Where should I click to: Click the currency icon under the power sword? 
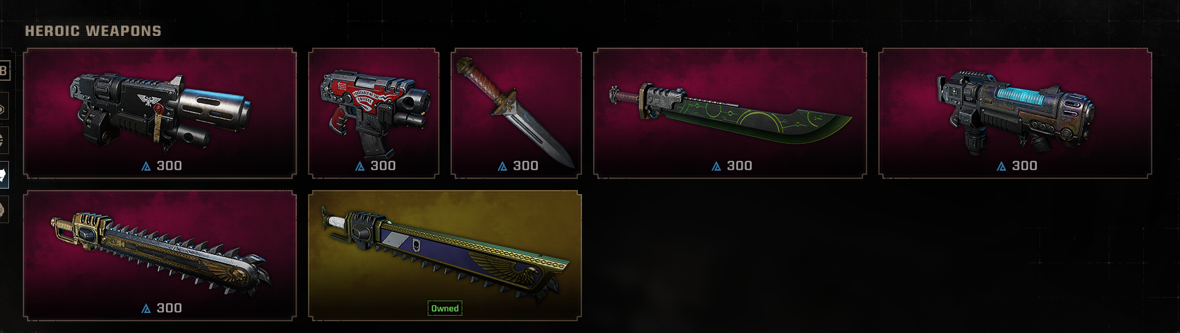tap(716, 166)
